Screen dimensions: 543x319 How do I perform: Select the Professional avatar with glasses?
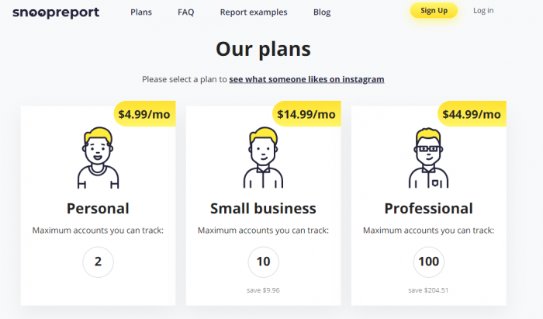428,158
